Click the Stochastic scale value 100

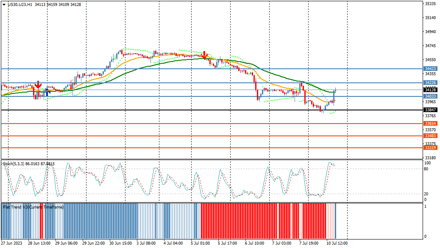pos(427,163)
